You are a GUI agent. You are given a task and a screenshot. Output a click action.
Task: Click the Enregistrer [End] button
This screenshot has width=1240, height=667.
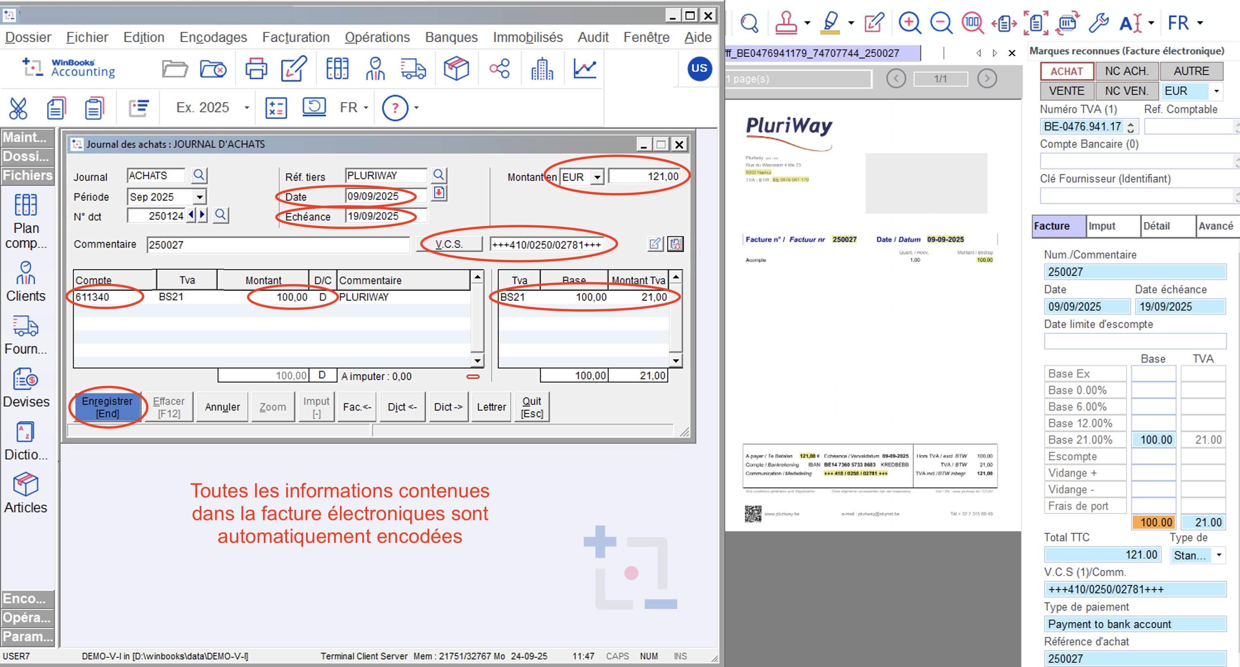click(x=107, y=407)
